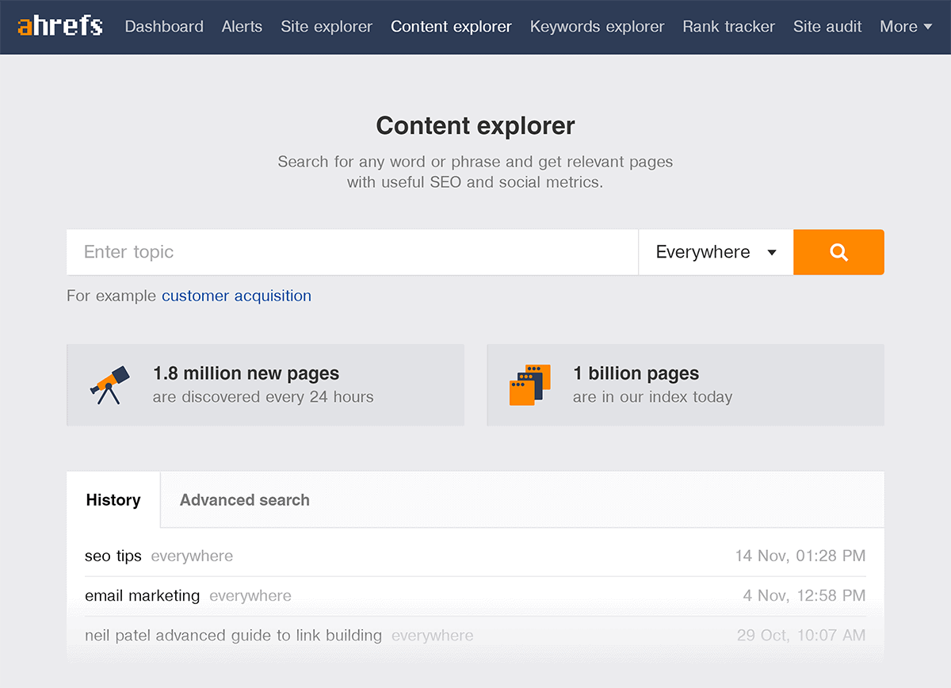Click the telescope icon beside new pages
This screenshot has height=688, width=951.
click(x=109, y=385)
